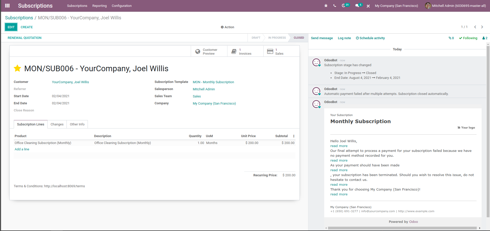
Task: Sort by the Quantity column header
Action: (195, 136)
